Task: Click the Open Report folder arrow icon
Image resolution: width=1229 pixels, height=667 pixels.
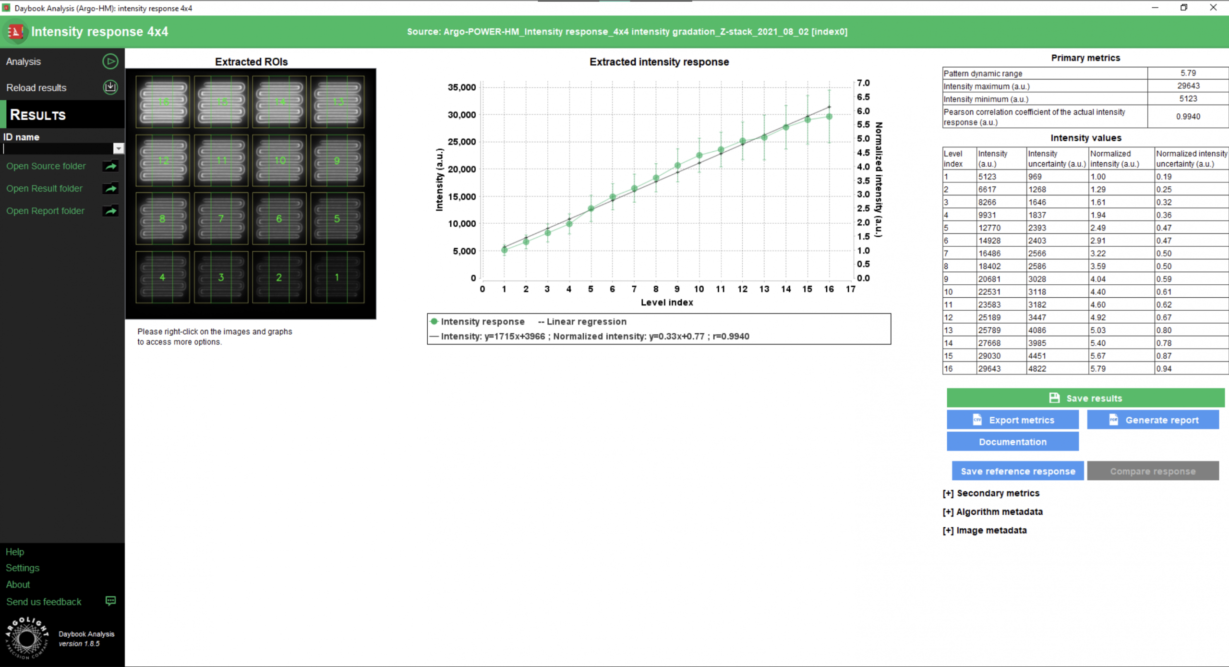Action: click(110, 211)
